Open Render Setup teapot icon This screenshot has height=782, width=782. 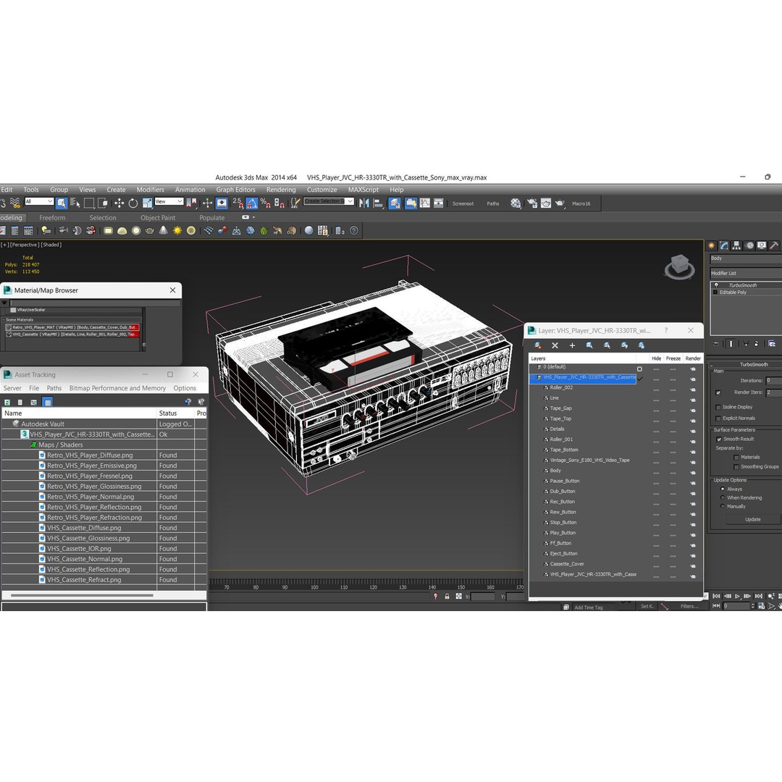click(532, 203)
